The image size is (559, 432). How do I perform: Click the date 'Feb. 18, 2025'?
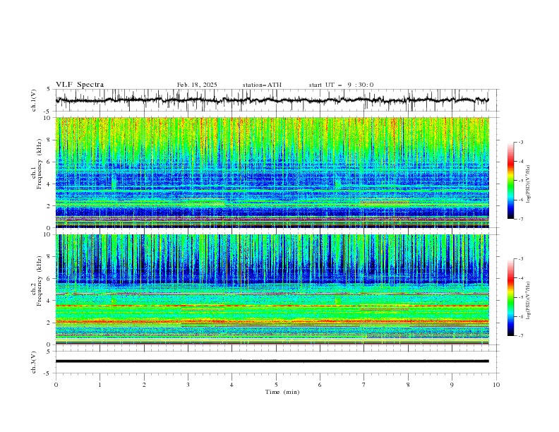coord(197,85)
